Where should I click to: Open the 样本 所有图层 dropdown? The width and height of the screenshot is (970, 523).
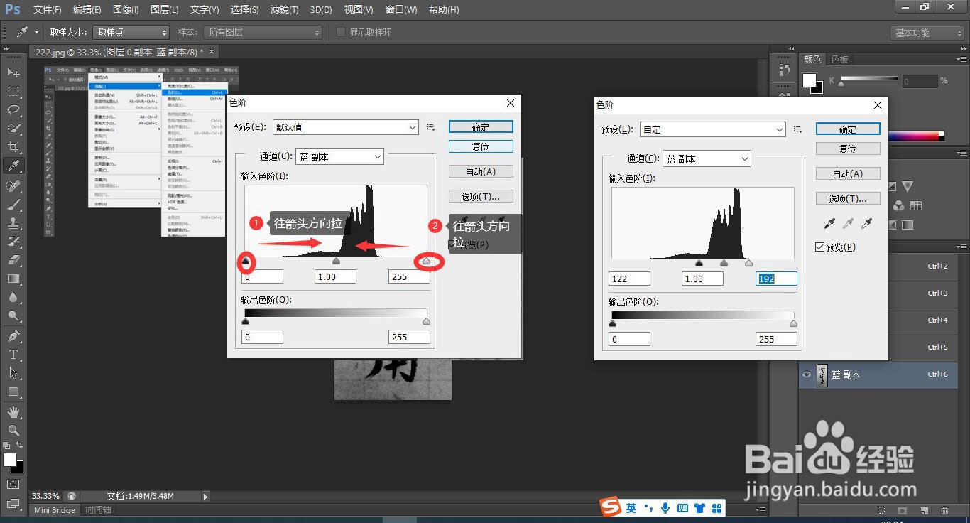(263, 32)
